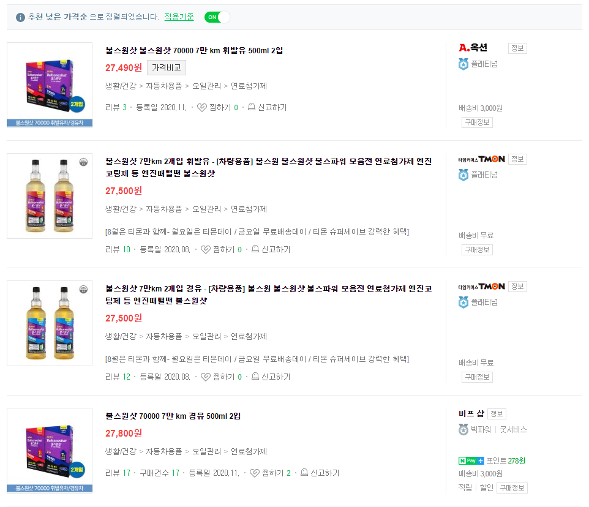Open the 경유 2입 boxed product thumbnail
Screen dimensions: 589x507
(50, 450)
